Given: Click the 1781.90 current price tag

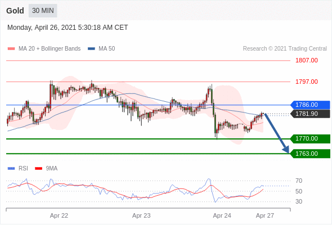Looking at the screenshot, I should 310,114.
